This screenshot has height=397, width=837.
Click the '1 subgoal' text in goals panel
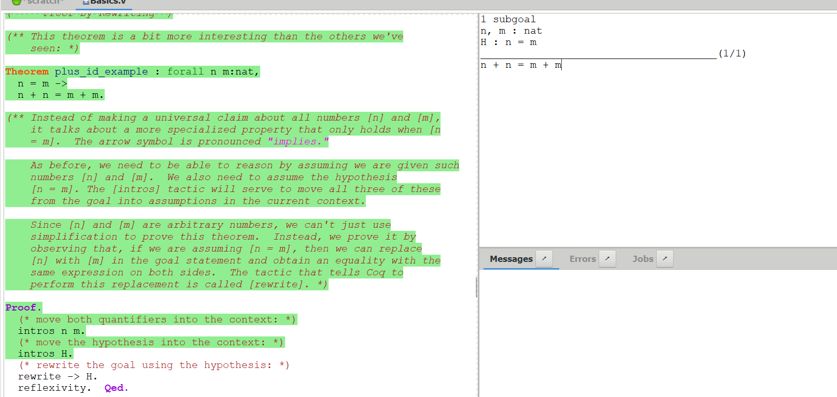[508, 20]
